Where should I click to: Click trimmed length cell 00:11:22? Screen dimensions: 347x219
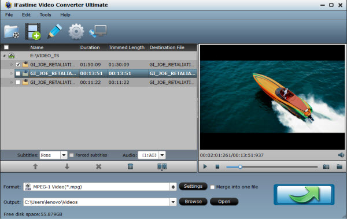(119, 82)
